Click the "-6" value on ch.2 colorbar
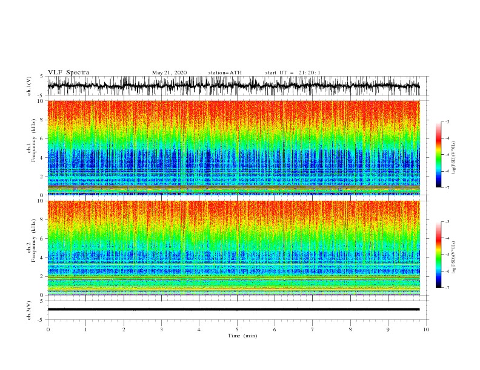 click(447, 271)
